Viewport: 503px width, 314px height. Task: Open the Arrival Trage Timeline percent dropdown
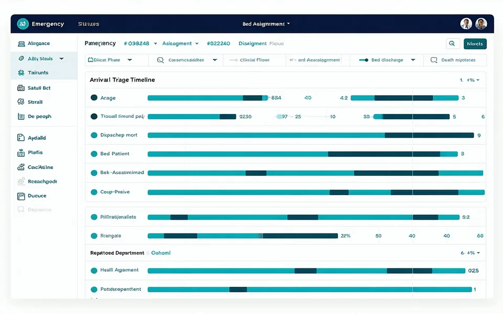(469, 80)
